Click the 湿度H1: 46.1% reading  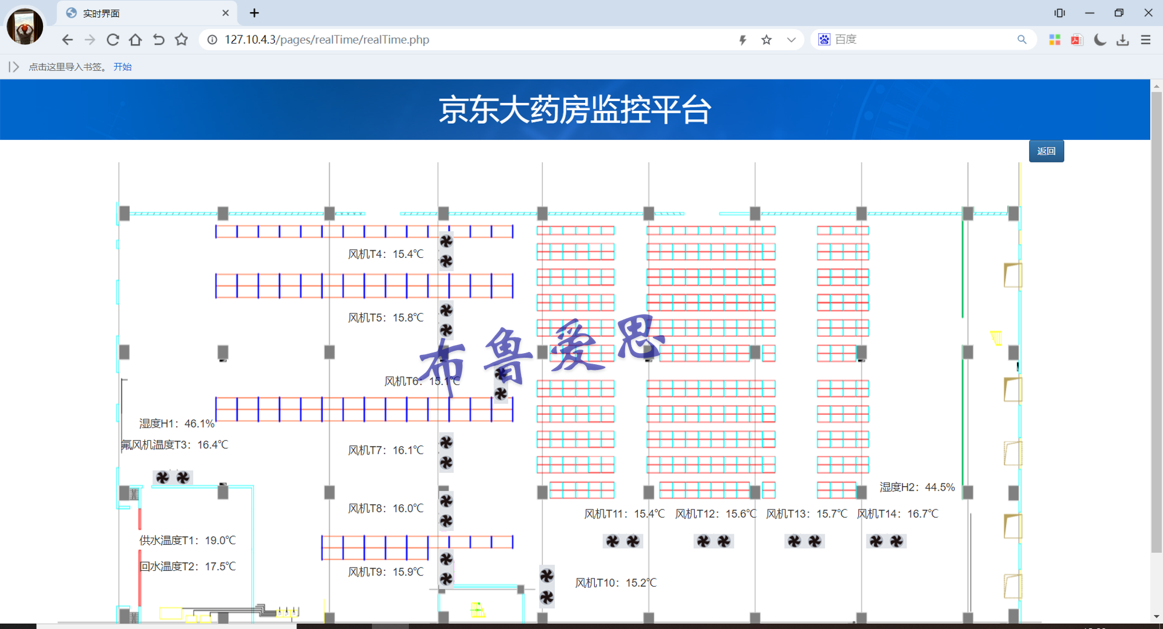pyautogui.click(x=177, y=423)
